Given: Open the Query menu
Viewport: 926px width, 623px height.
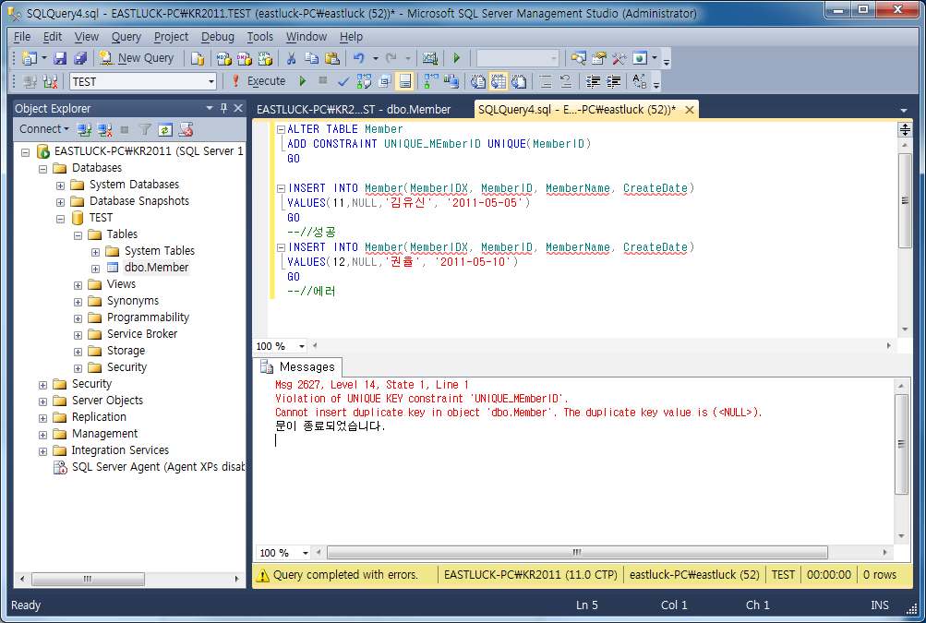Looking at the screenshot, I should [126, 37].
